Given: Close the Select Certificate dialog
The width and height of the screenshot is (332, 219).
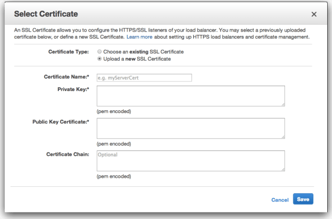Looking at the screenshot, I should 314,14.
